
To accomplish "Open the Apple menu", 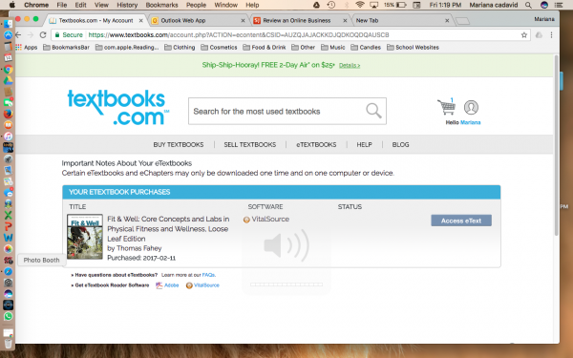I will point(11,5).
